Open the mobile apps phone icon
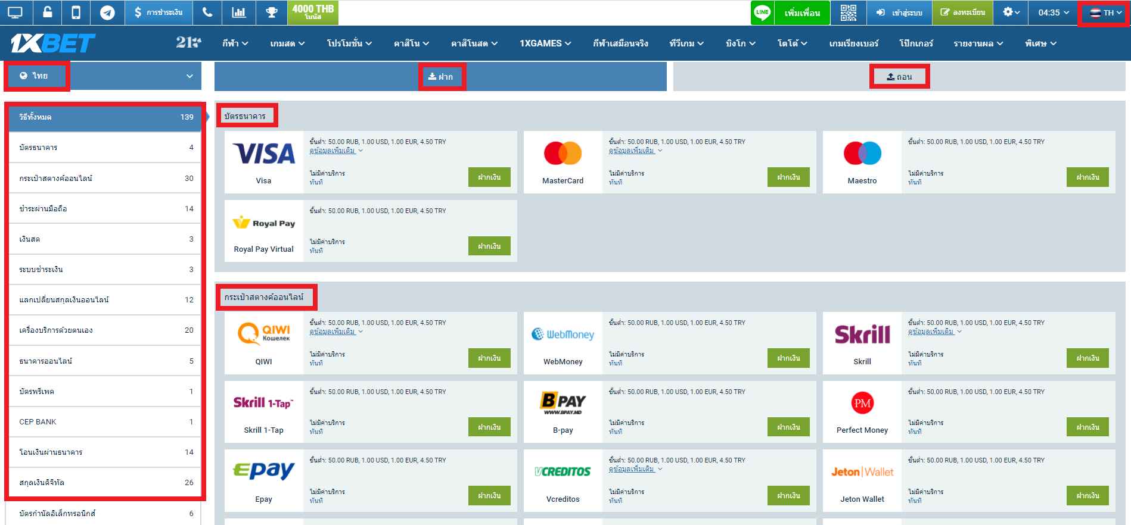Image resolution: width=1131 pixels, height=525 pixels. coord(76,12)
